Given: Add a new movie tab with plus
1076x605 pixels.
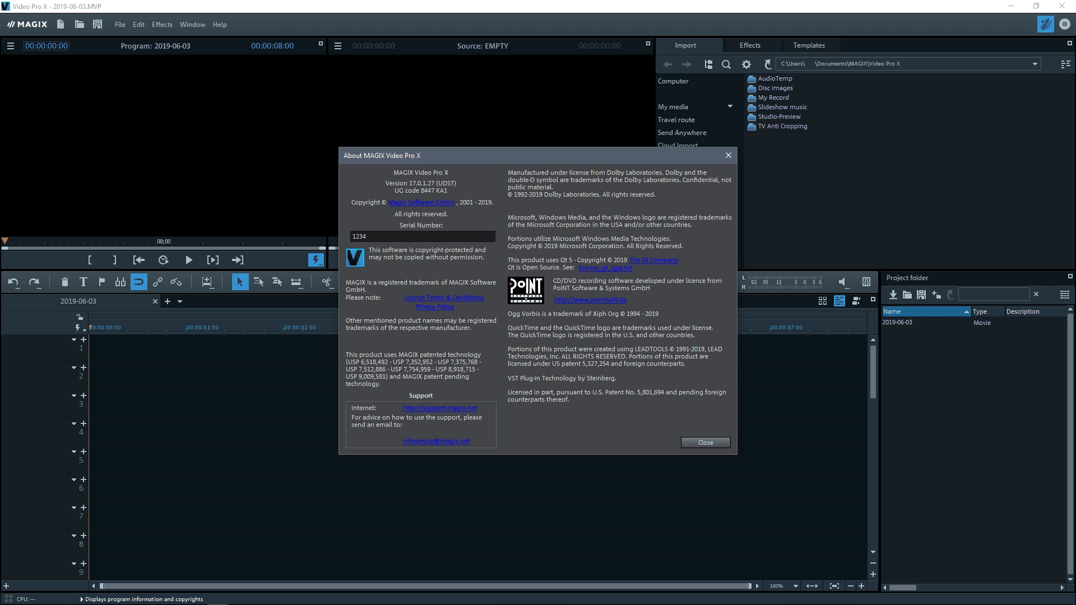Looking at the screenshot, I should click(x=167, y=301).
